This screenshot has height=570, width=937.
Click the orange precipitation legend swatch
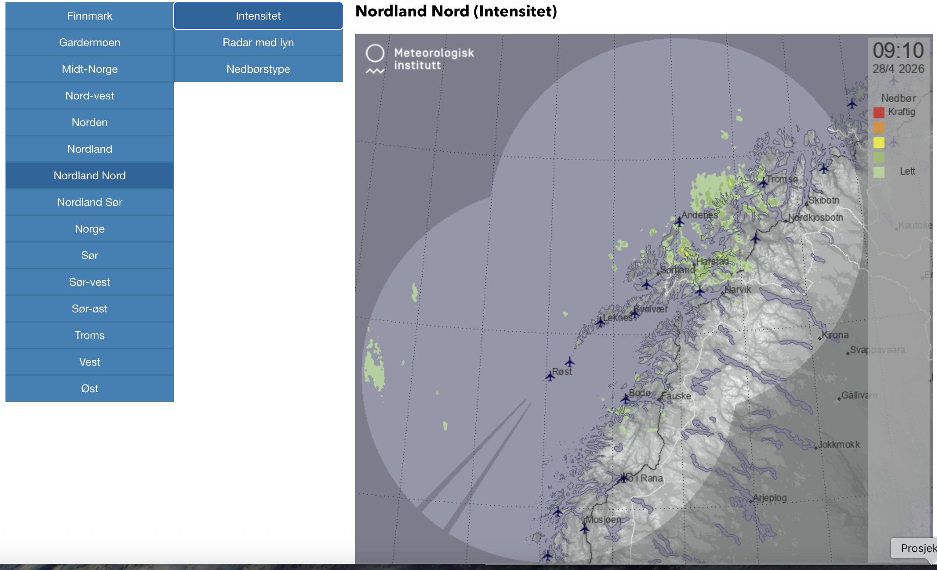point(879,128)
